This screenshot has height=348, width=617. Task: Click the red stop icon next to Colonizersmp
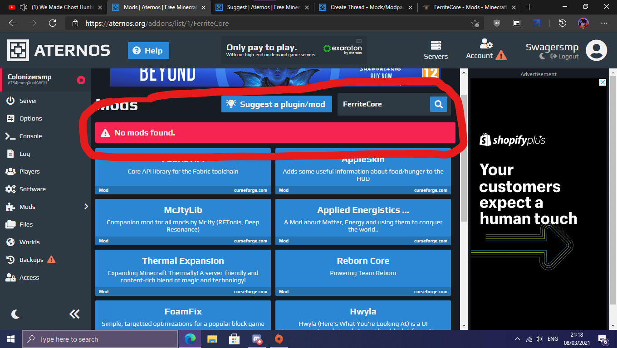81,80
